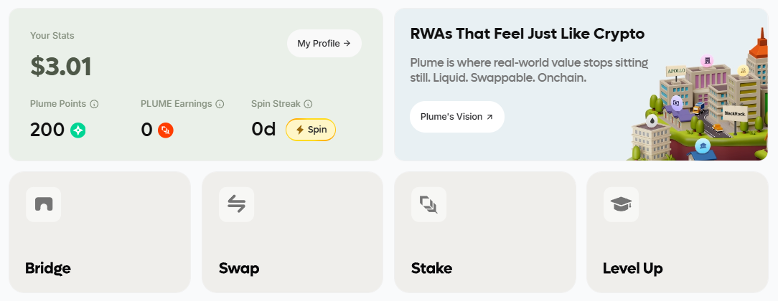Screen dimensions: 778x301
Task: Open Plume's Vision link
Action: (456, 117)
